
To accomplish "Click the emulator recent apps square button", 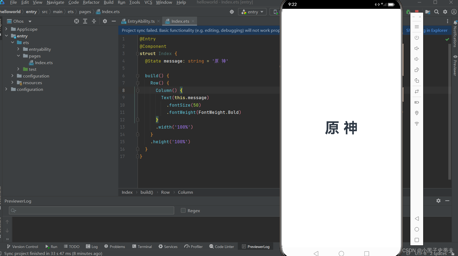I will coord(417,240).
